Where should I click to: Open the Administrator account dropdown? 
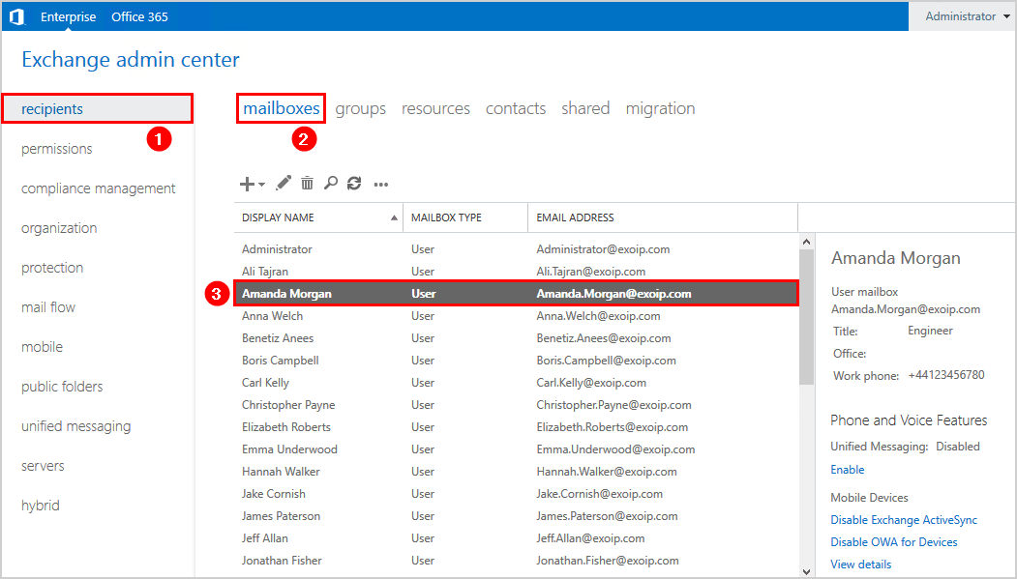coord(963,15)
